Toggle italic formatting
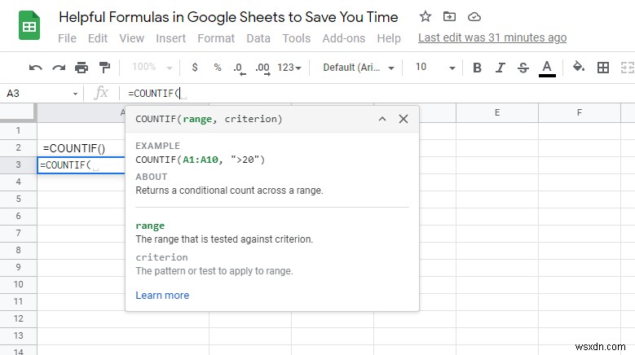This screenshot has height=355, width=635. pyautogui.click(x=500, y=68)
